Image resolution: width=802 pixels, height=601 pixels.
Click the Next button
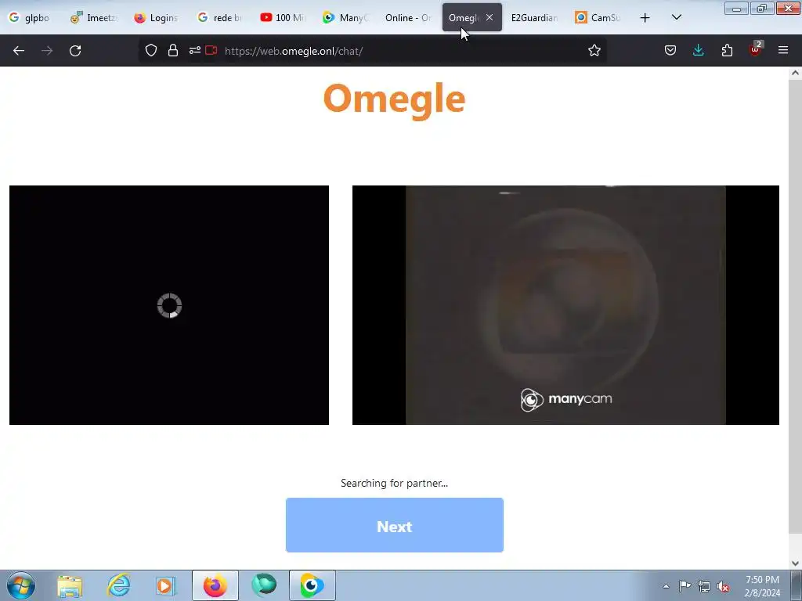pyautogui.click(x=395, y=525)
